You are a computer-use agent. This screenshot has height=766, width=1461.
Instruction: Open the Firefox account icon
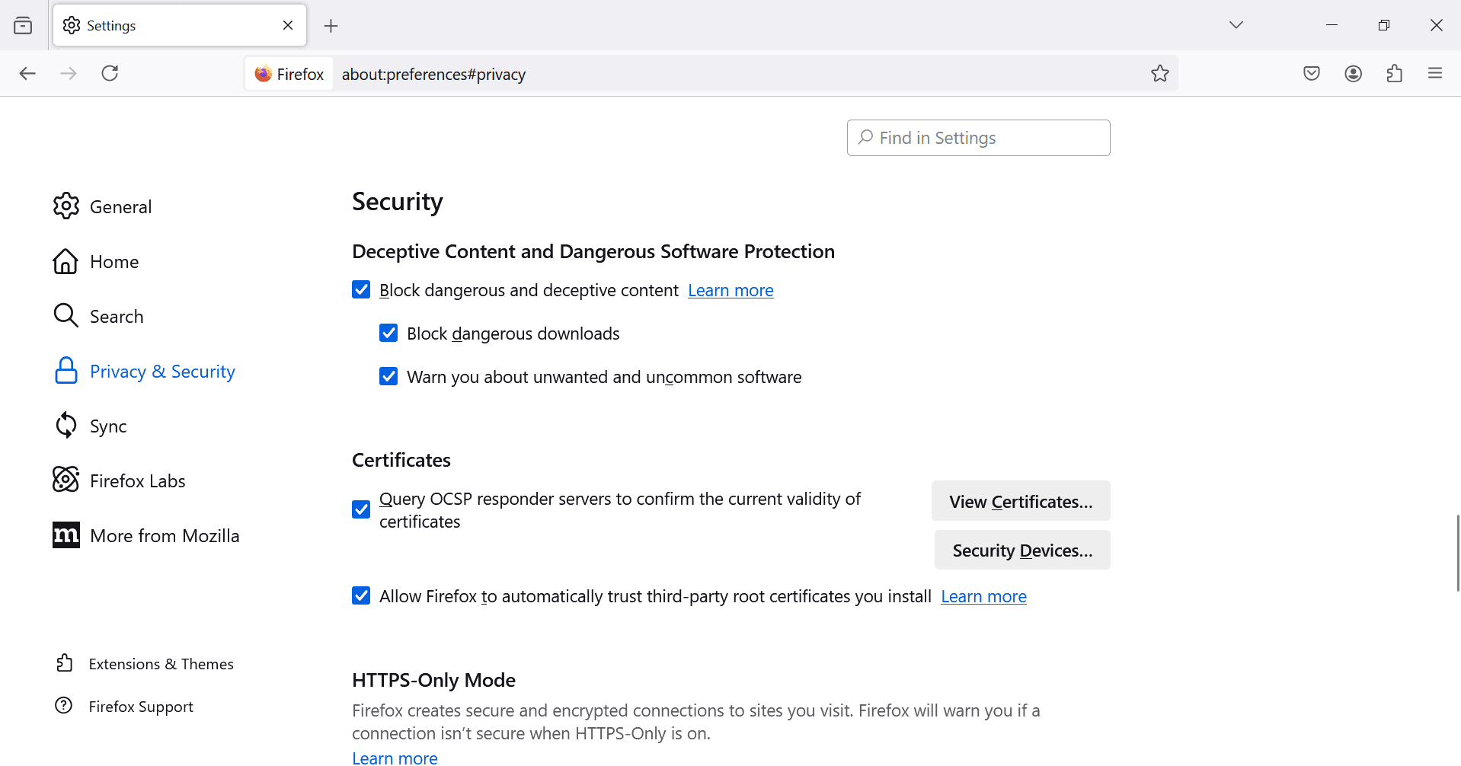click(1353, 73)
